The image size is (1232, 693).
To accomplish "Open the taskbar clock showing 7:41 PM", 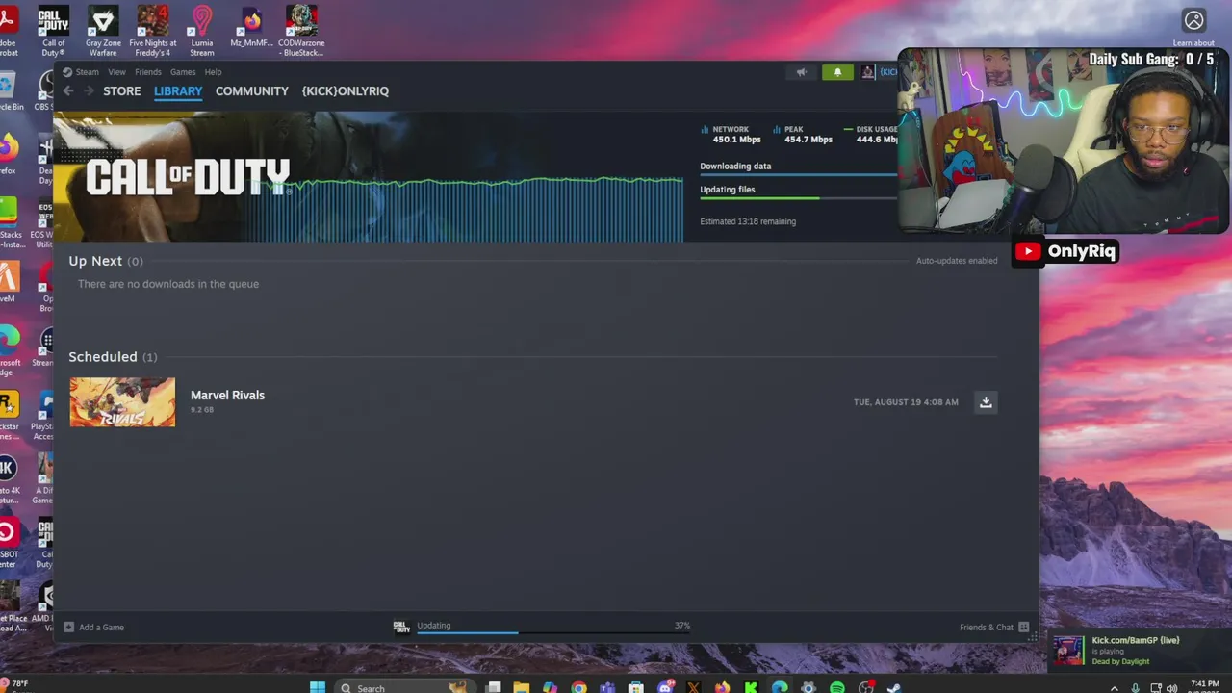I will (x=1205, y=687).
